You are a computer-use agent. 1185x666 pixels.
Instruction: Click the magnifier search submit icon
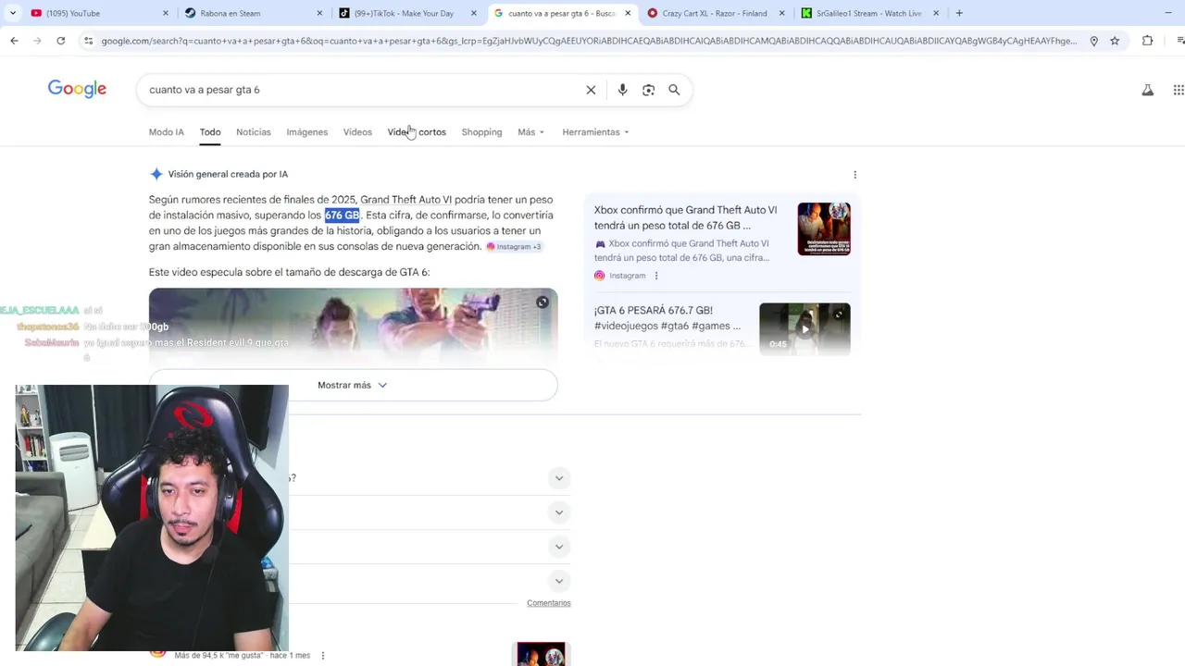pyautogui.click(x=674, y=90)
